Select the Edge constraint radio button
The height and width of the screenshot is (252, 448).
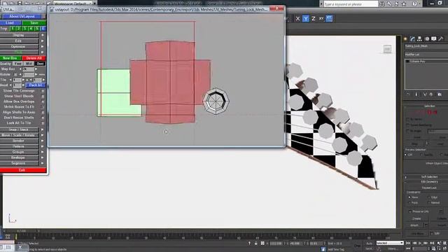coord(429,197)
